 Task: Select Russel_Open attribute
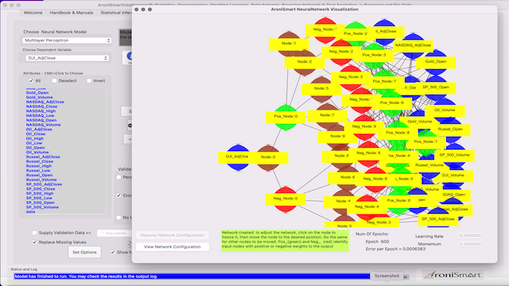[x=39, y=175]
